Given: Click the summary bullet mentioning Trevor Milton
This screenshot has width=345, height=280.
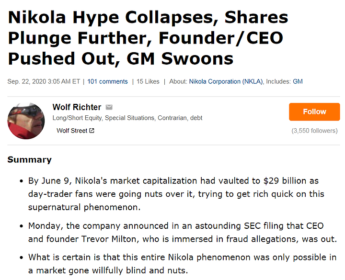Looking at the screenshot, I should [x=183, y=232].
